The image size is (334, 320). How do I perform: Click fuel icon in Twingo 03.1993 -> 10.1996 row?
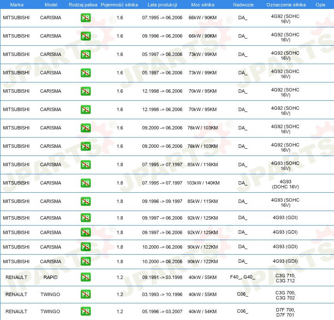click(x=85, y=294)
